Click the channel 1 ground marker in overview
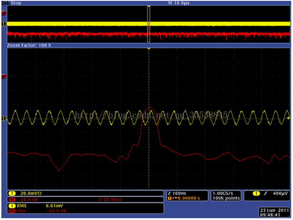293x220 pixels. [4, 24]
